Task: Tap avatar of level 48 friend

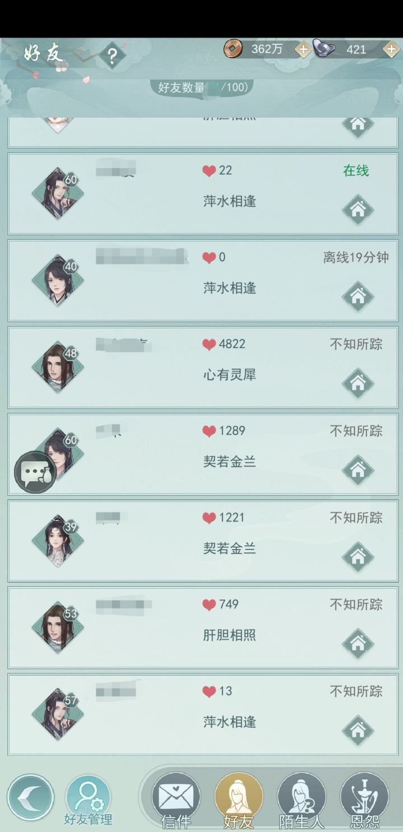Action: 57,368
